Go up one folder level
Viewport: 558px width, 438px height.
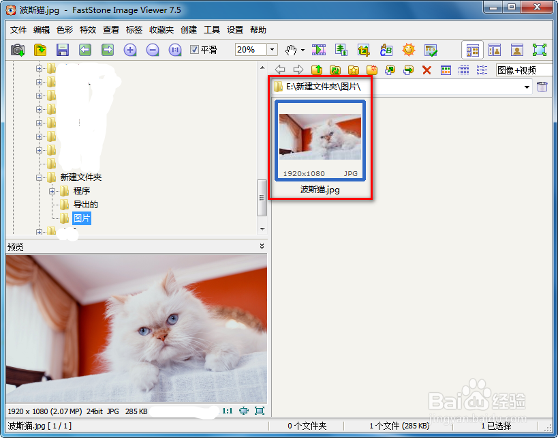pyautogui.click(x=317, y=70)
